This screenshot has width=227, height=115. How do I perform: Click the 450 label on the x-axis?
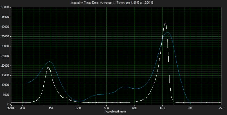point(51,107)
